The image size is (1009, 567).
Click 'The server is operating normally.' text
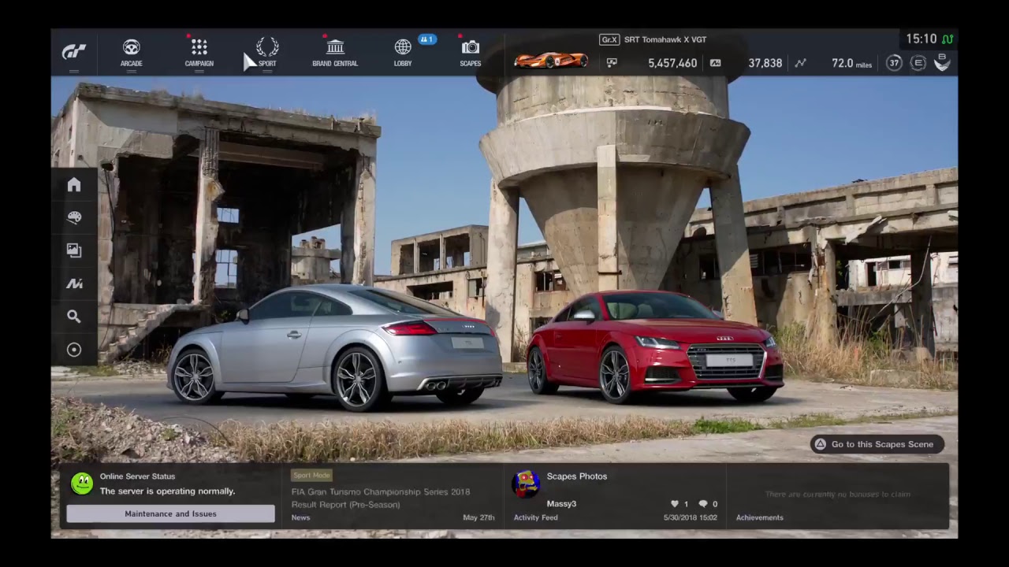167,491
